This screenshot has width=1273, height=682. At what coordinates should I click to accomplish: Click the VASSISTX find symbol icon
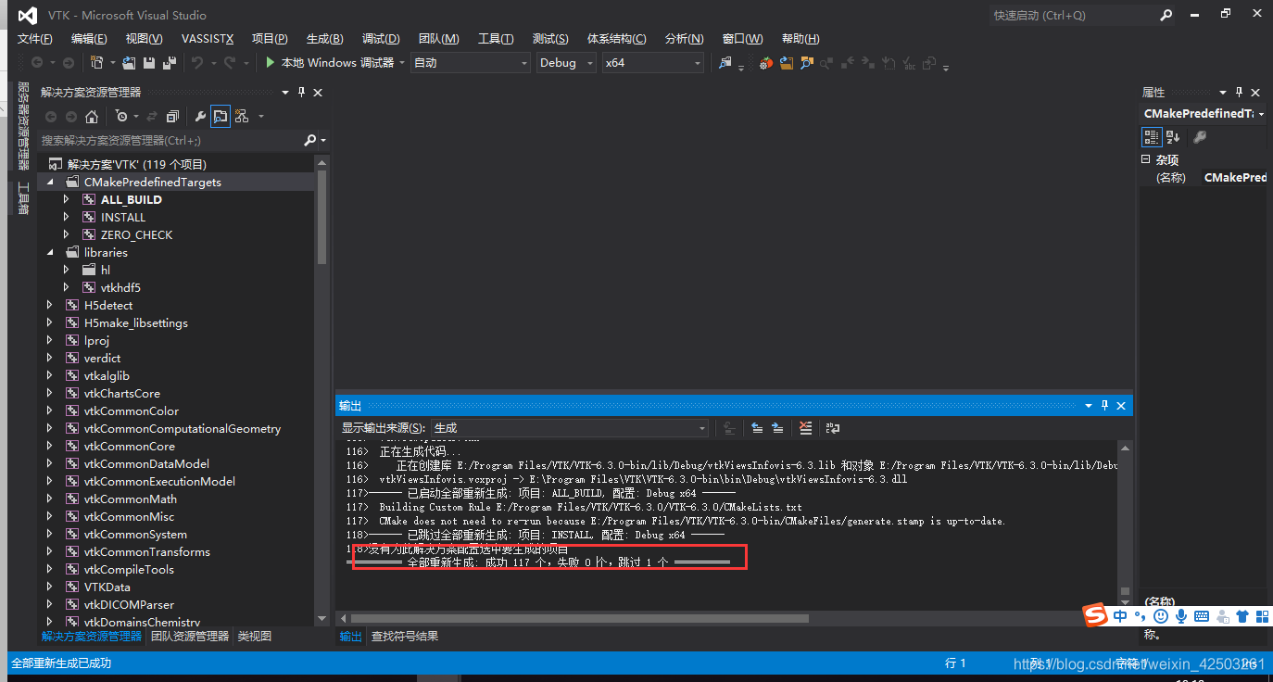click(x=807, y=62)
